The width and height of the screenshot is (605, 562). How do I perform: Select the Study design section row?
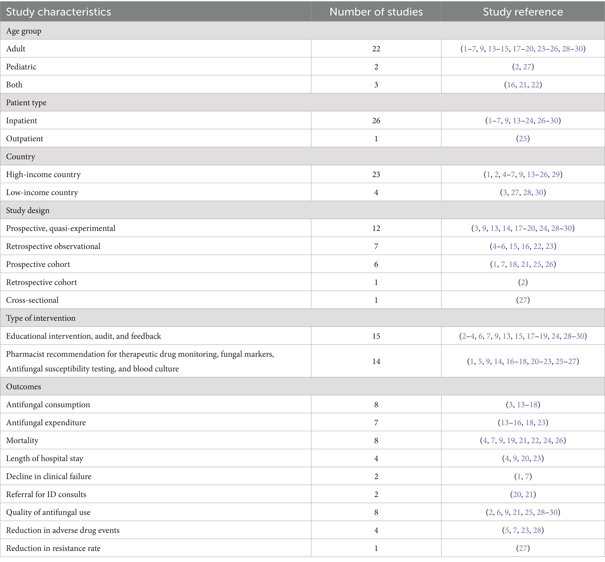303,210
